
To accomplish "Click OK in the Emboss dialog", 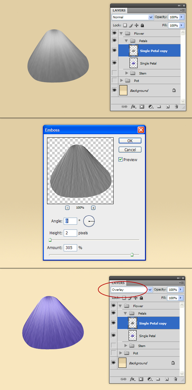I will (x=130, y=141).
